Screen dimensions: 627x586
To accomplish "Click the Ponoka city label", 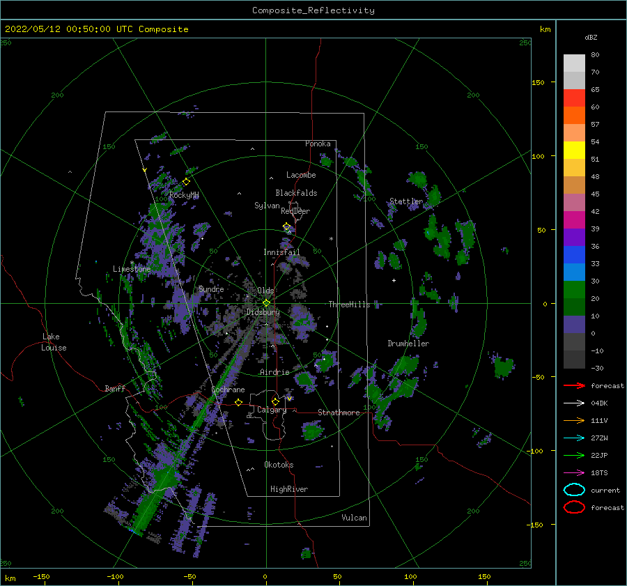I will point(318,144).
